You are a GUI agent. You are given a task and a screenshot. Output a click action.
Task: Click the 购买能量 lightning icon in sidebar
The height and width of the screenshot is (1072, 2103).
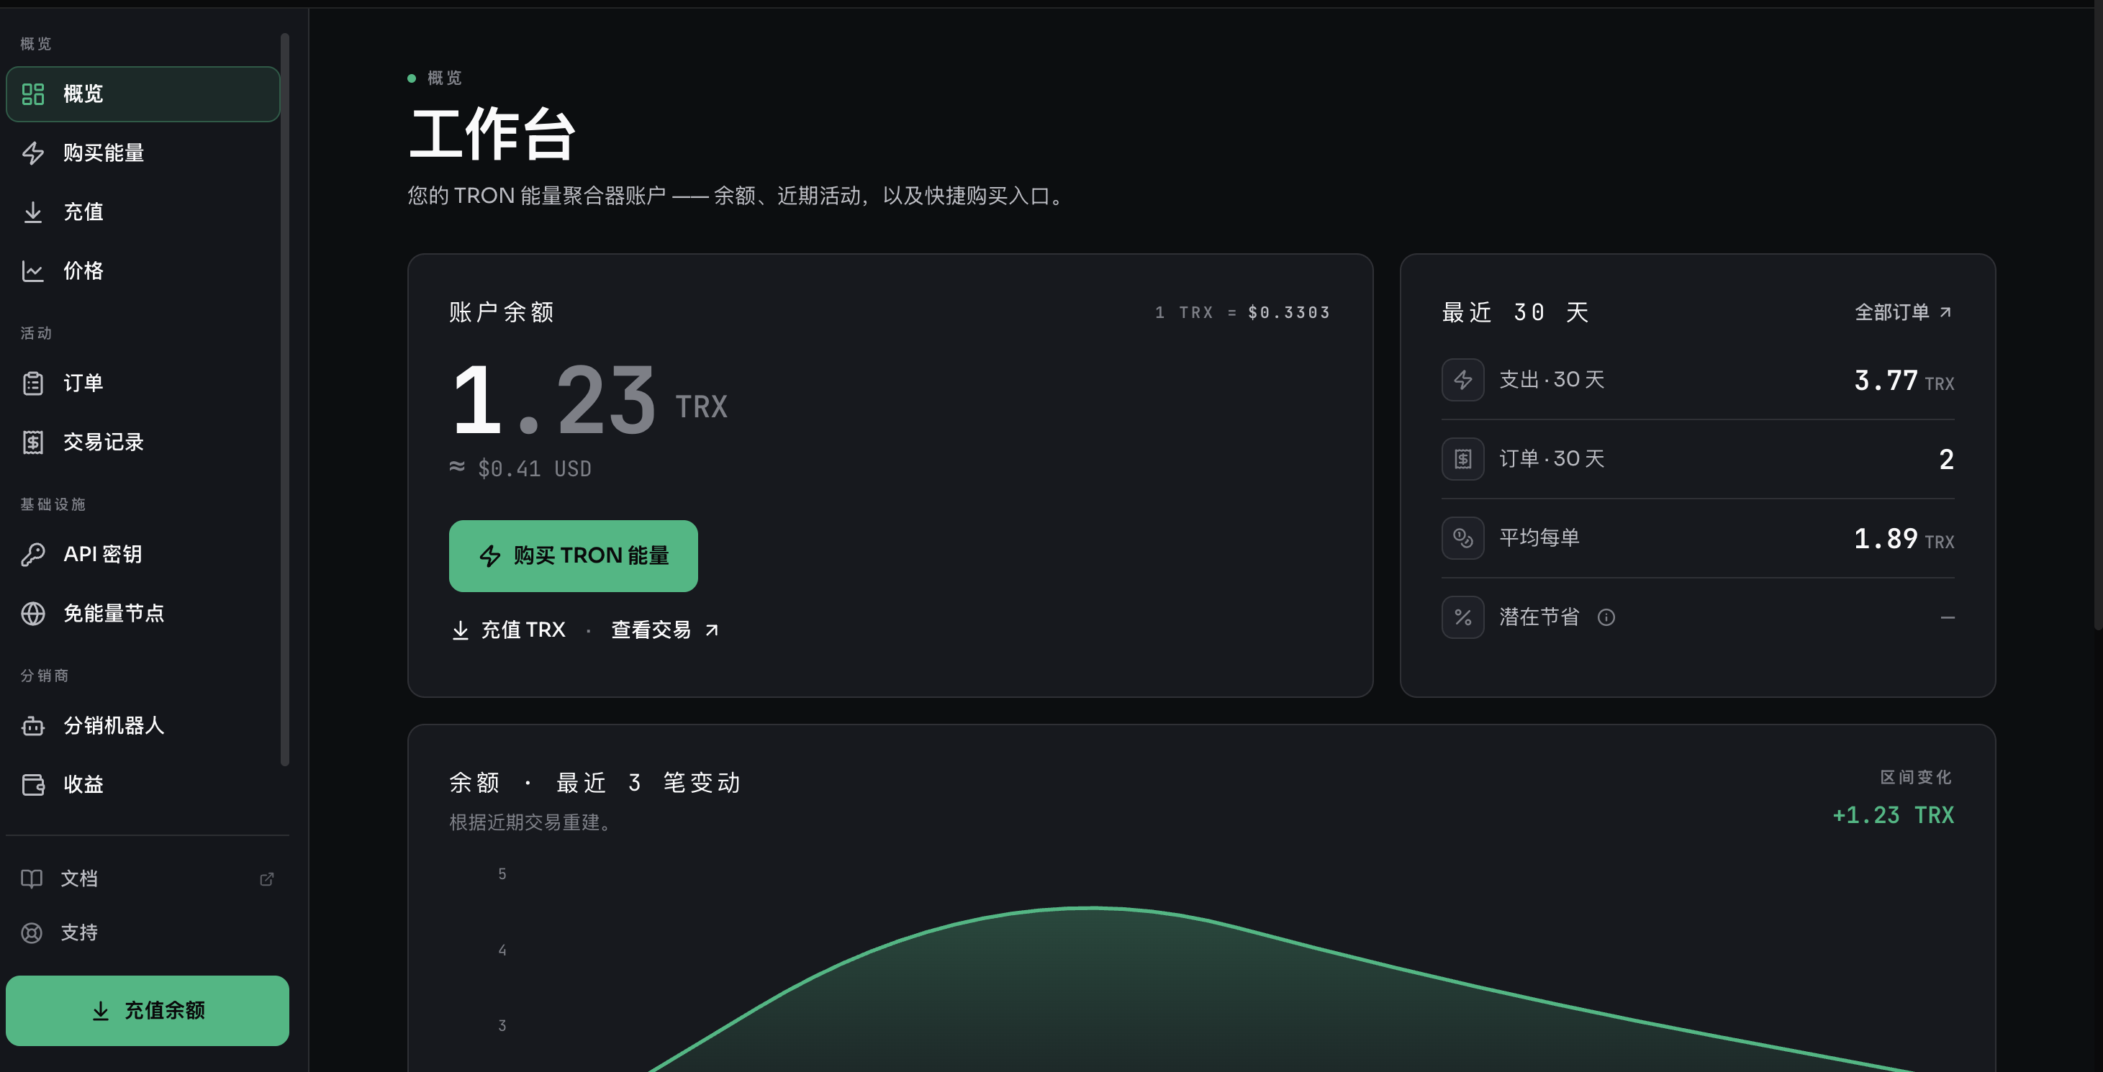pos(32,153)
